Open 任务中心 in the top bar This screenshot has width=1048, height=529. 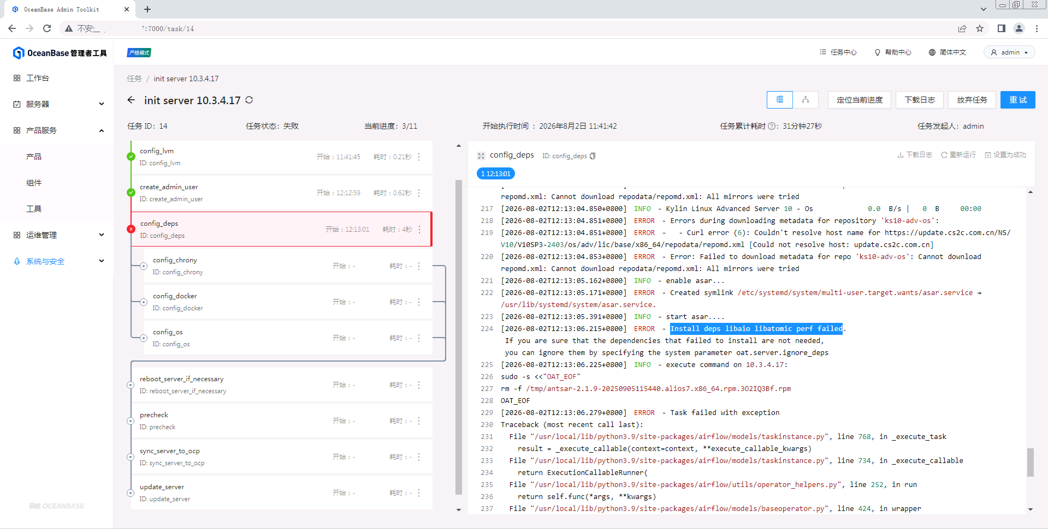click(838, 52)
